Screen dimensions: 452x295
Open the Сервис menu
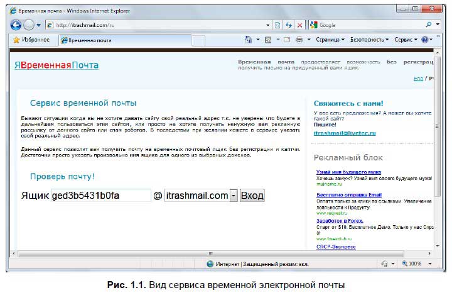[405, 40]
